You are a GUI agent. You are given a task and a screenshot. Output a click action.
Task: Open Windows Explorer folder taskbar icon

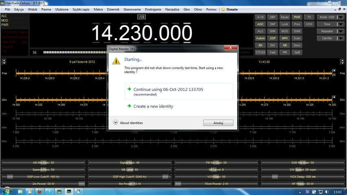click(x=20, y=191)
